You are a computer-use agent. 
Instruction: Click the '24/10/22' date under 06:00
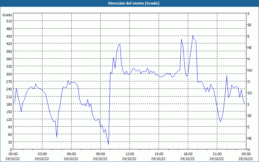point(71,159)
